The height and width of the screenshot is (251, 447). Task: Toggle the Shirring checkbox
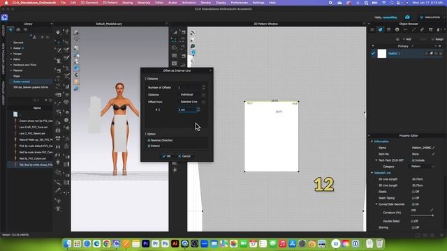click(x=413, y=227)
